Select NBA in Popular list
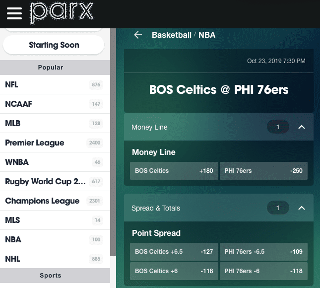320x288 pixels. tap(55, 239)
